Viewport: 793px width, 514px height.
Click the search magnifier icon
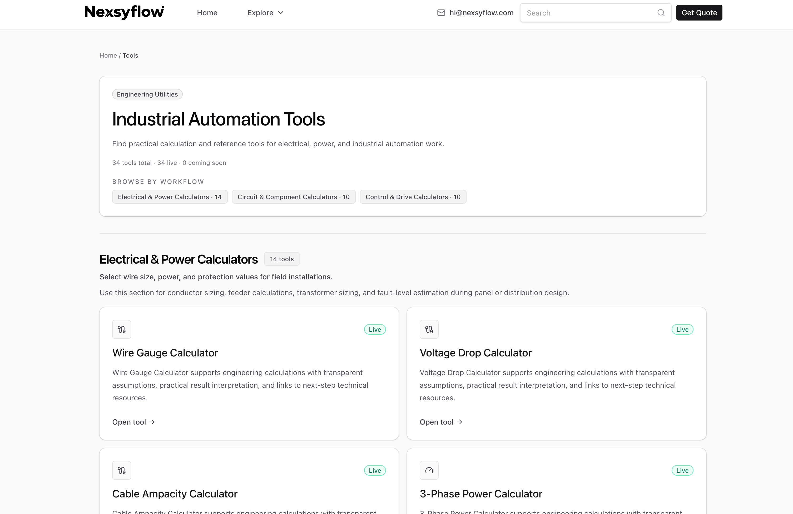661,13
